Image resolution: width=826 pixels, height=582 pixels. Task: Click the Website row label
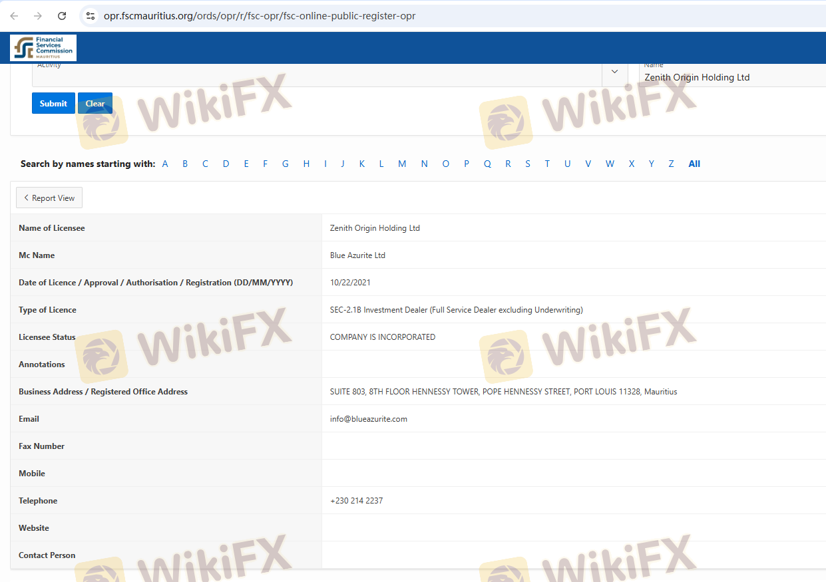(x=34, y=528)
